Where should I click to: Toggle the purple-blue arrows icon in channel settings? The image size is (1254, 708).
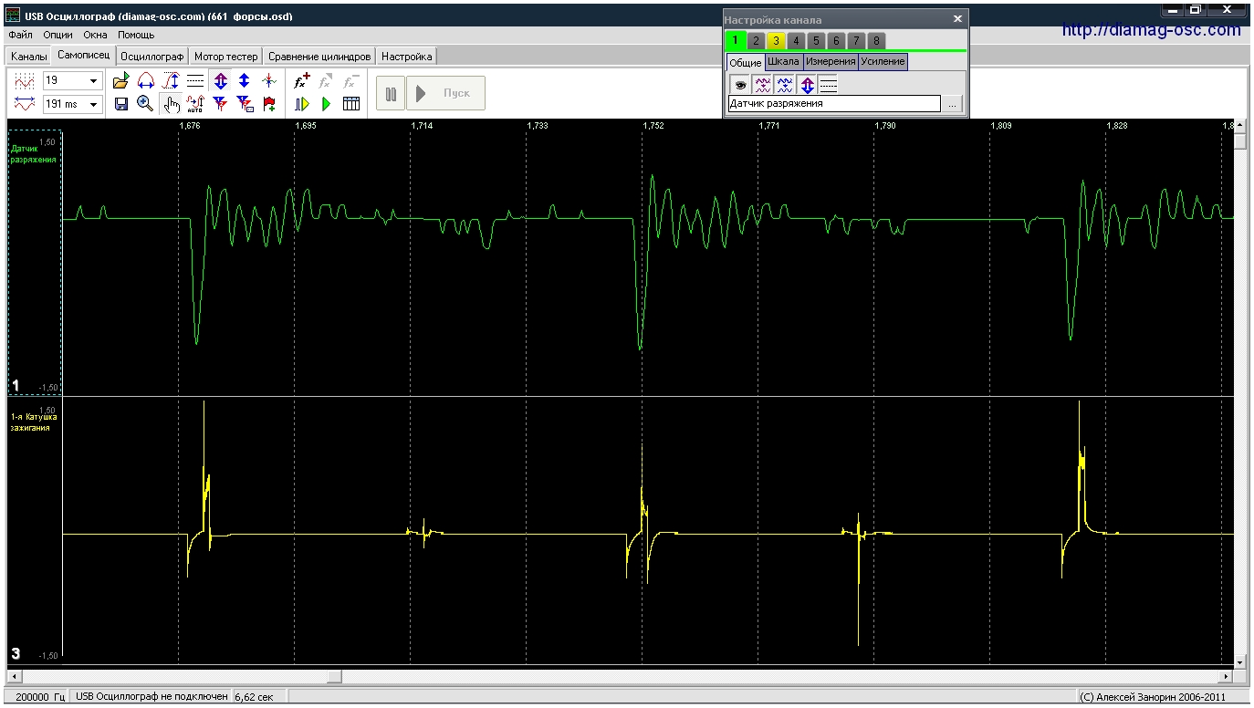807,85
